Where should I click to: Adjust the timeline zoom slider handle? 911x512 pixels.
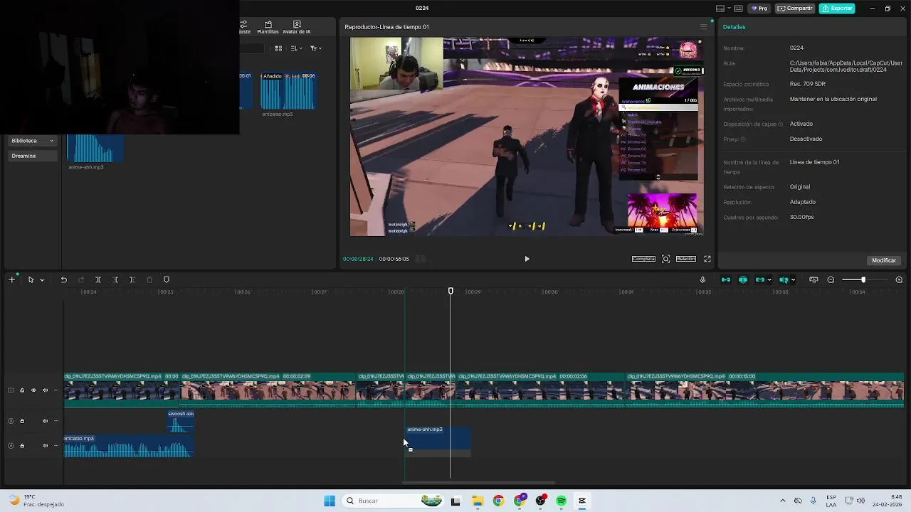863,279
